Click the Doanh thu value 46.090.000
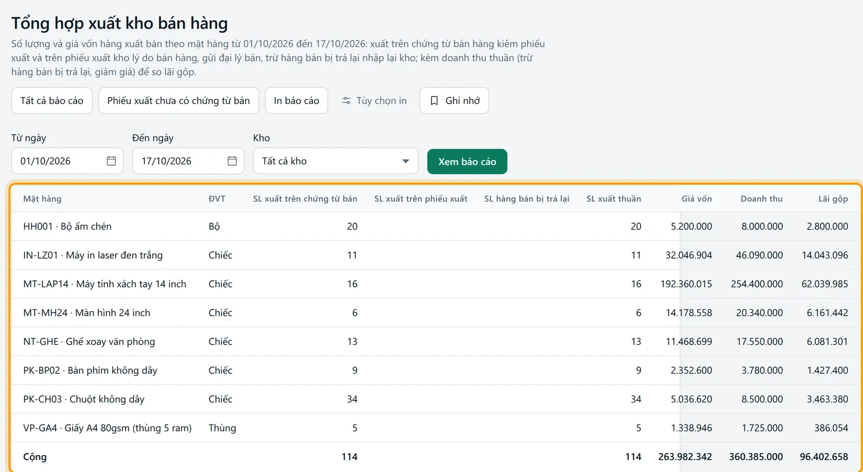 click(x=759, y=255)
